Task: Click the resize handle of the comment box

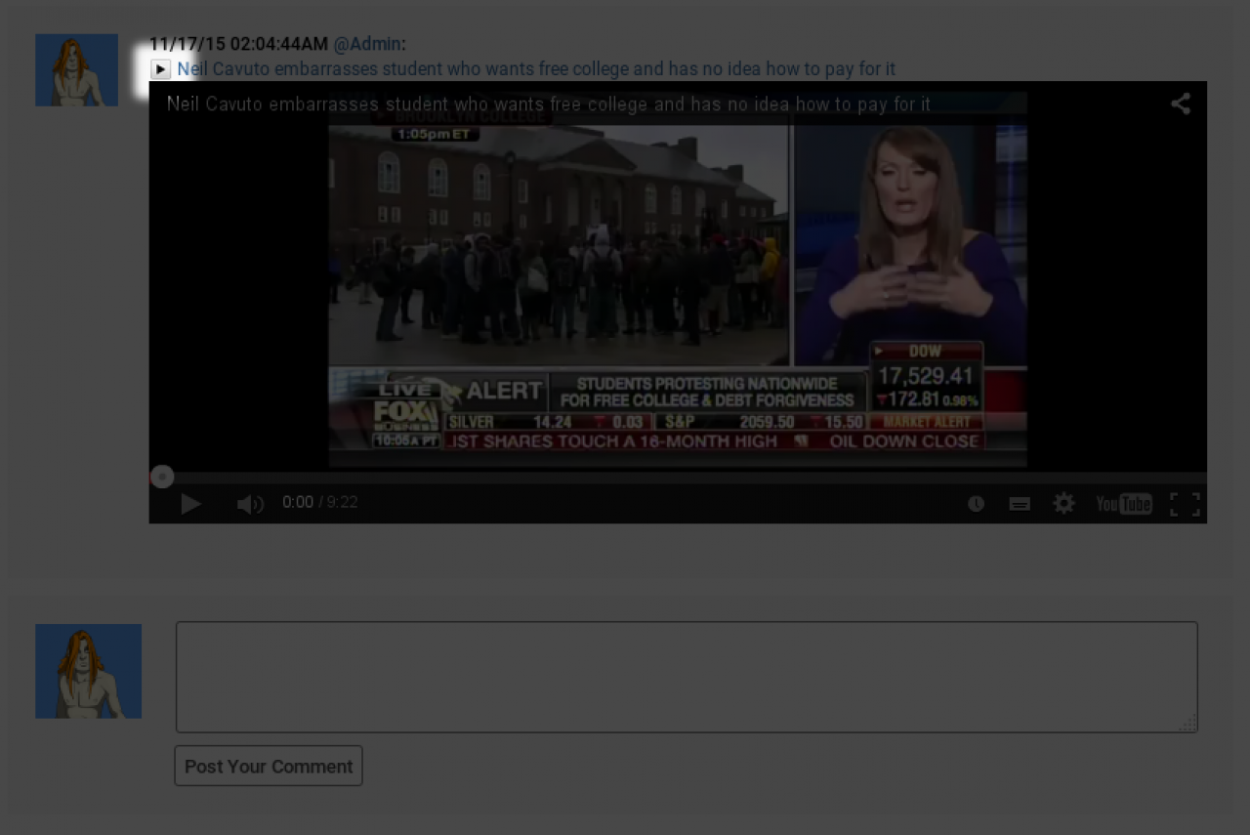Action: click(1188, 724)
